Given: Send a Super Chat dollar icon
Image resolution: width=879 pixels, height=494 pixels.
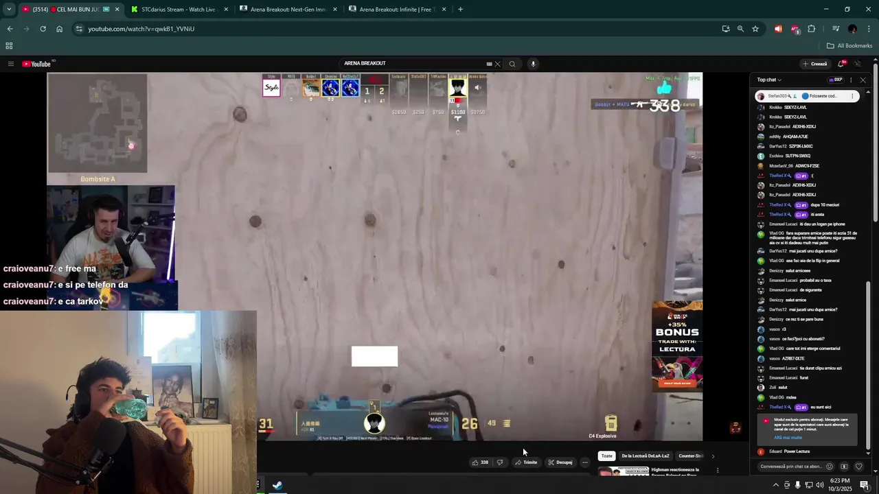Looking at the screenshot, I should [844, 467].
